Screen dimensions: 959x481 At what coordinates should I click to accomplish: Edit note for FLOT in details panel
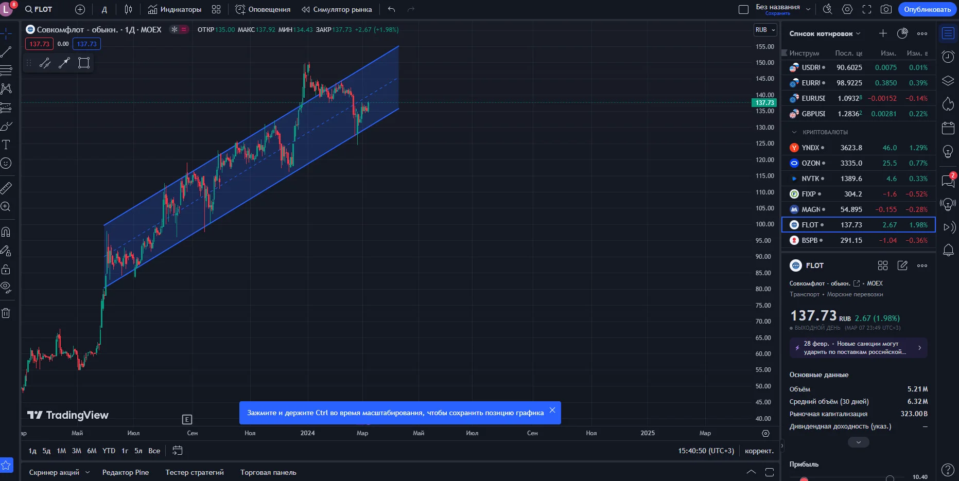(x=902, y=265)
